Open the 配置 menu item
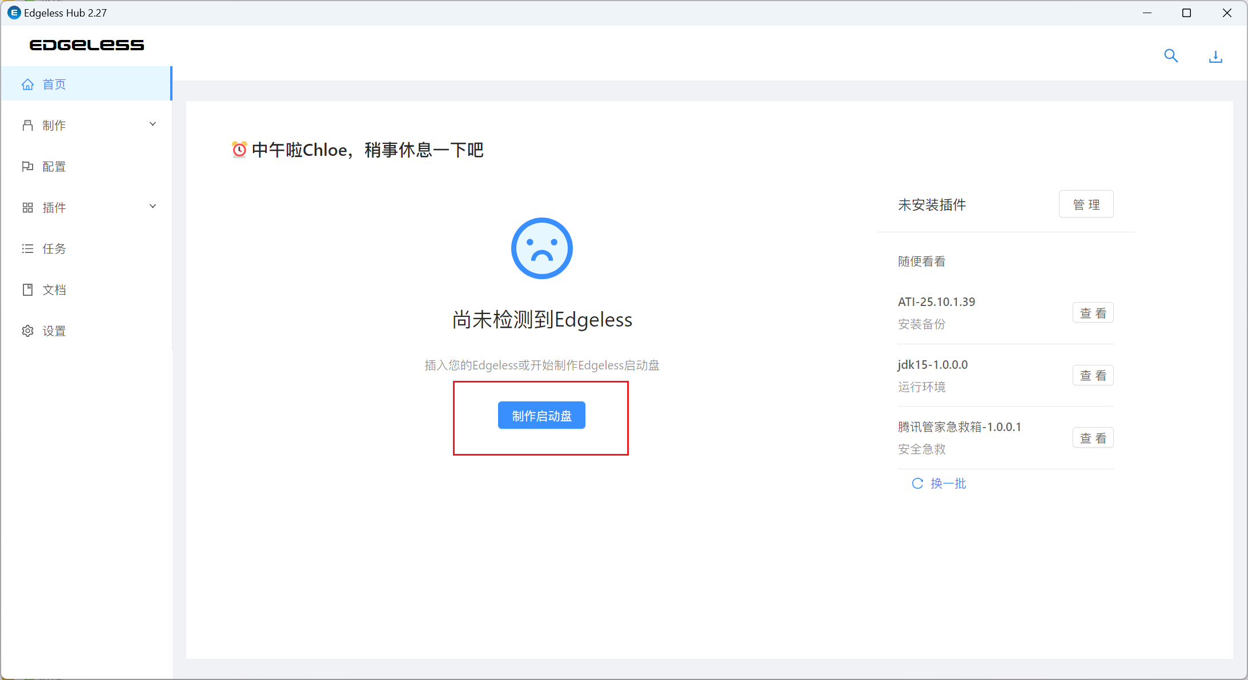Image resolution: width=1248 pixels, height=680 pixels. [x=86, y=166]
